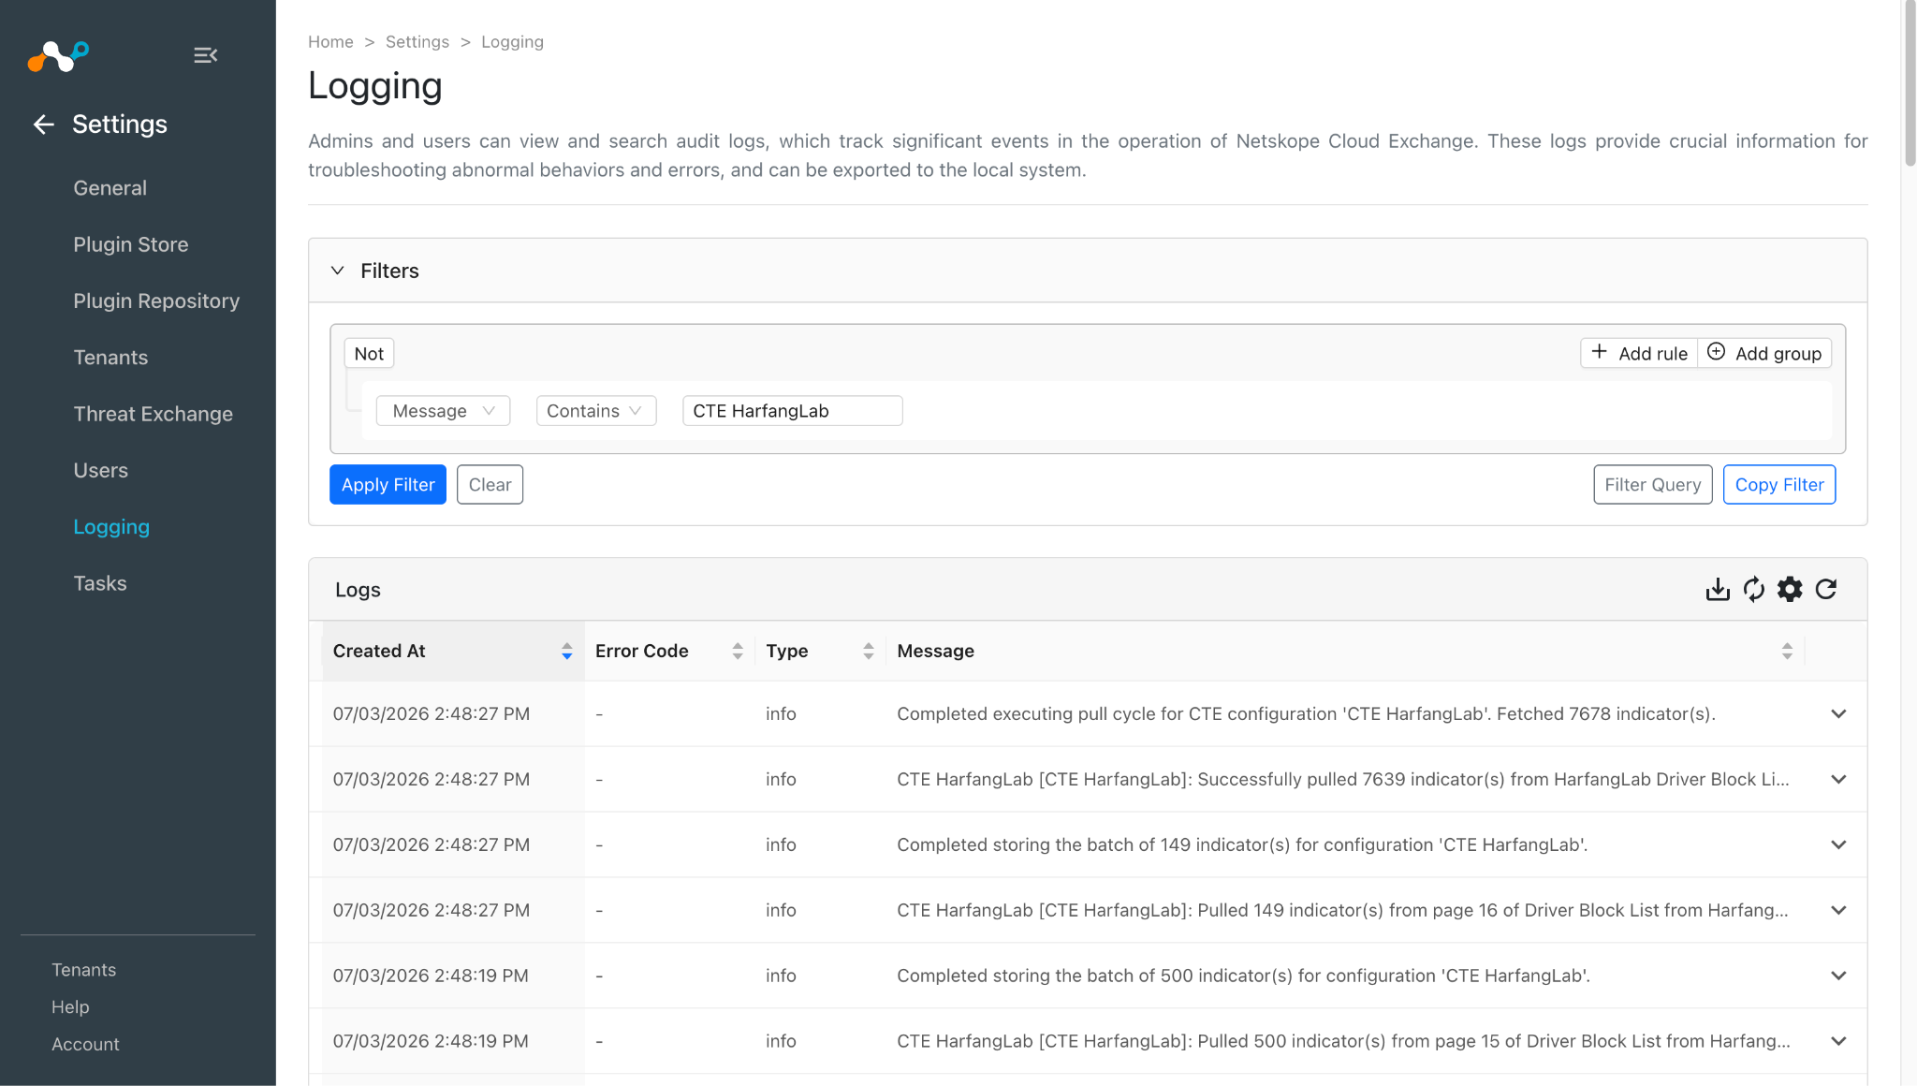Clear the current filter
Screen dimensions: 1917x1086
click(x=490, y=485)
